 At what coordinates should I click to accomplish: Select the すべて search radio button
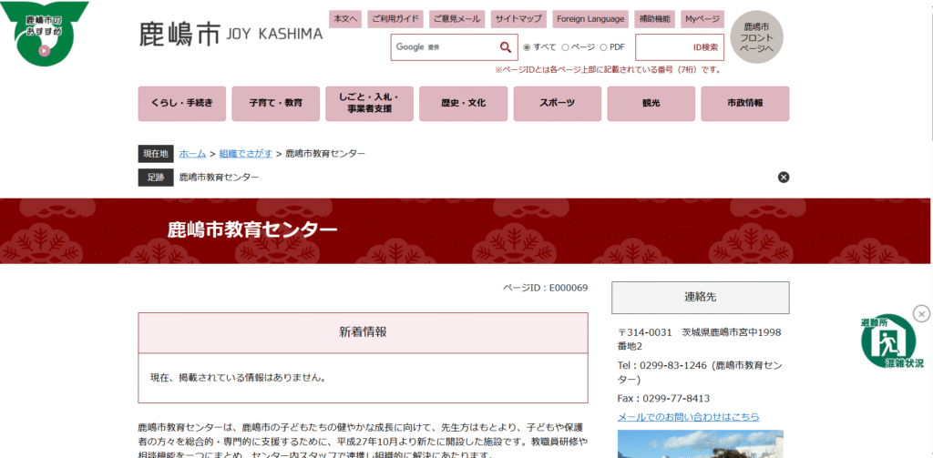pyautogui.click(x=527, y=47)
